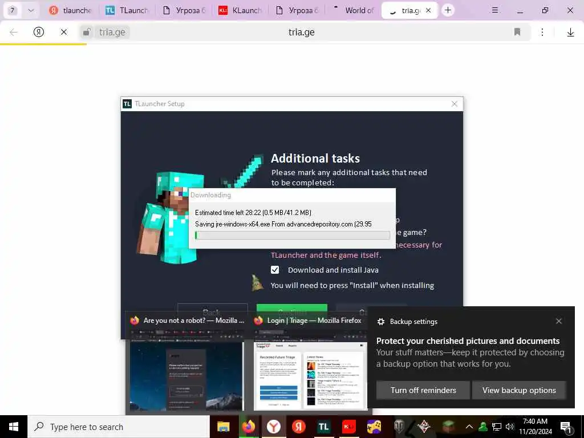
Task: Click the Backup settings gear icon
Action: click(x=380, y=322)
